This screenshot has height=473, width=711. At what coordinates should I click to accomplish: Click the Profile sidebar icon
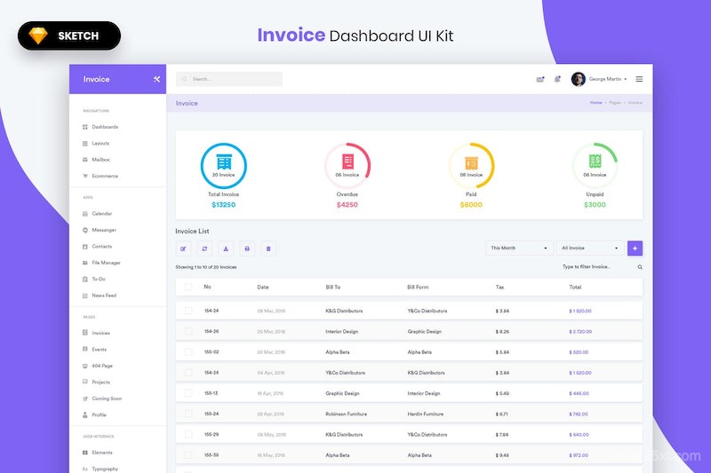[x=84, y=414]
